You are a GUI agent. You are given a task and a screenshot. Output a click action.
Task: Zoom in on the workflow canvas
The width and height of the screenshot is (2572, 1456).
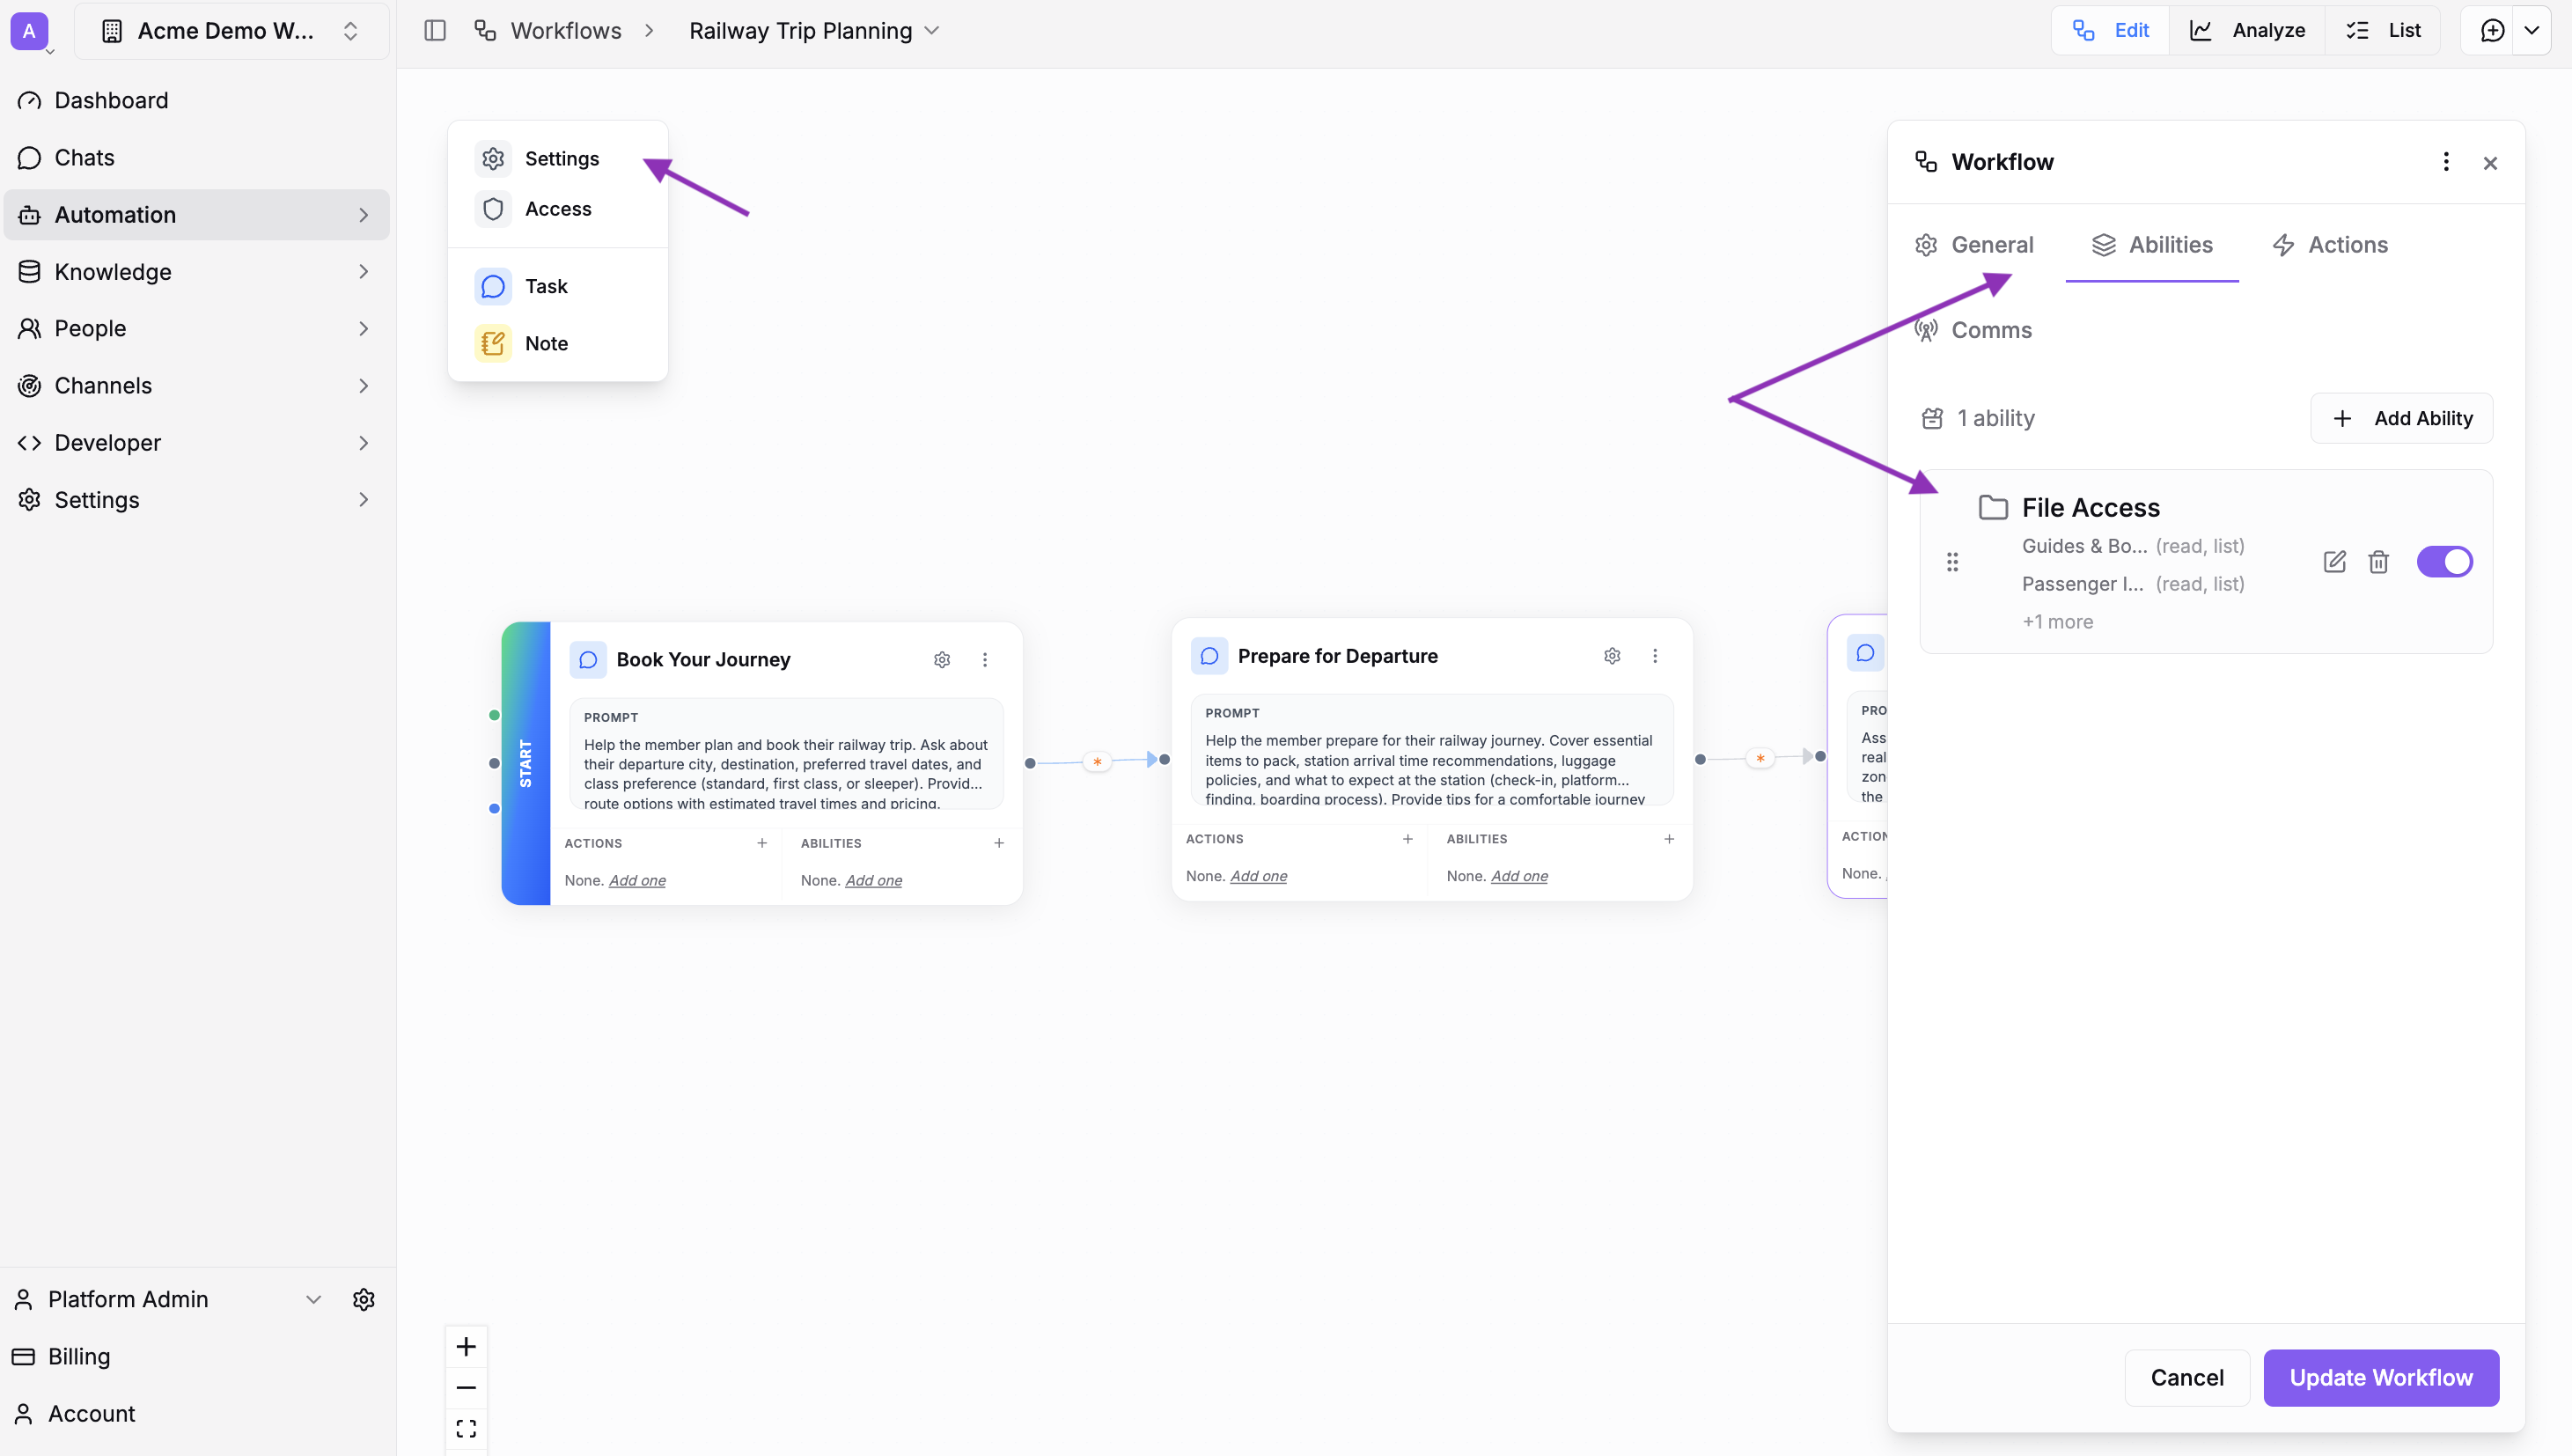[466, 1345]
